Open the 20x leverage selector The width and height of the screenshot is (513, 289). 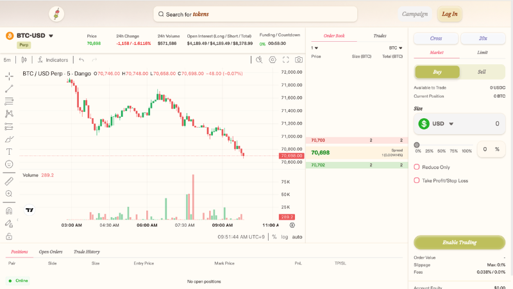coord(483,39)
